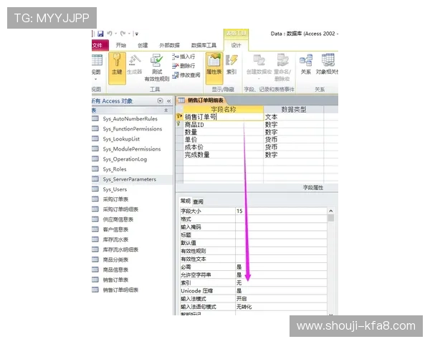Click the 输入法语句模式 value 无转化
The image size is (430, 344).
(281, 307)
